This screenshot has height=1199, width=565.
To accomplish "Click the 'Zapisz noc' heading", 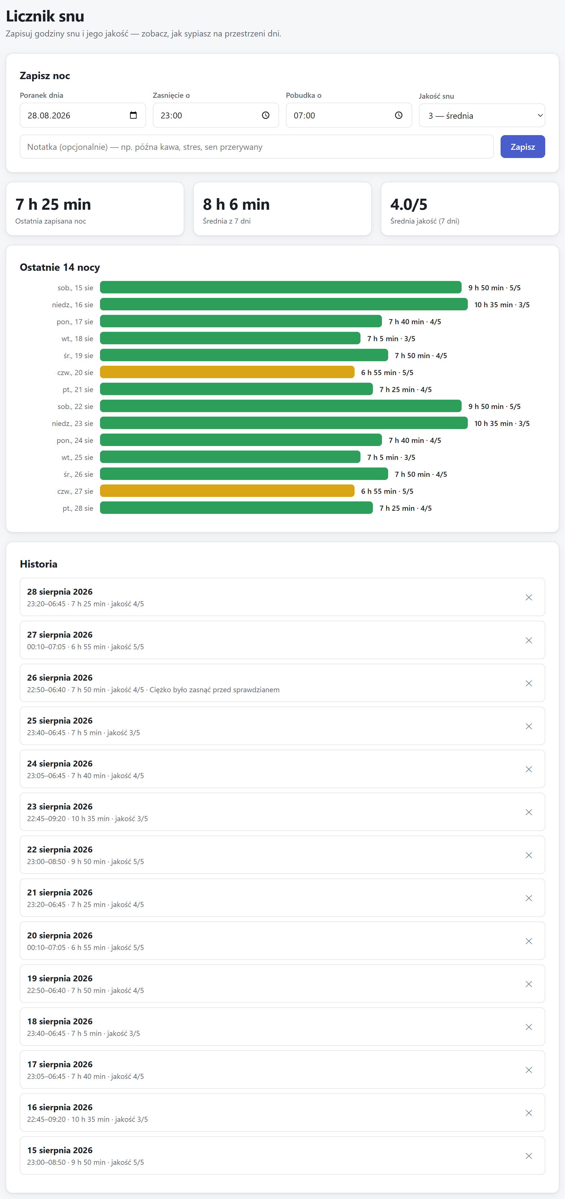I will pos(45,76).
